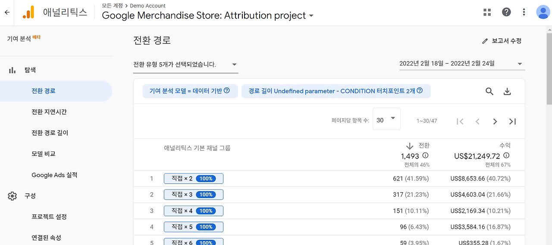This screenshot has height=245, width=552.
Task: Click Demo Account breadcrumb link
Action: click(148, 6)
